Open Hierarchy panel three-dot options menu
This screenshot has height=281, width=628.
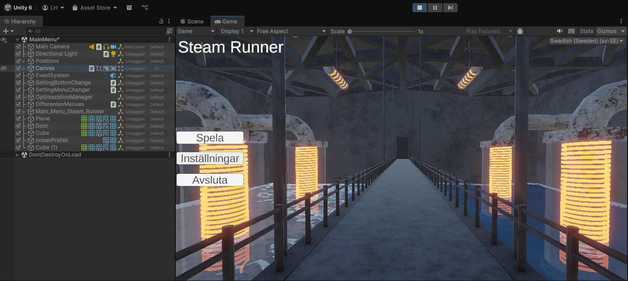[169, 21]
